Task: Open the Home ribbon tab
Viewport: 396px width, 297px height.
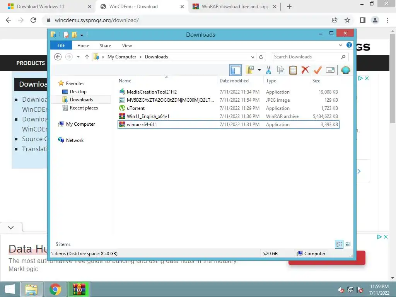Action: (83, 46)
